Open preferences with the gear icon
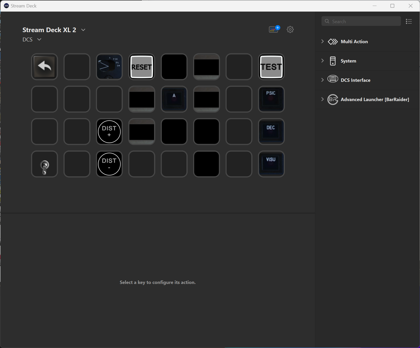Viewport: 420px width, 348px height. (290, 29)
